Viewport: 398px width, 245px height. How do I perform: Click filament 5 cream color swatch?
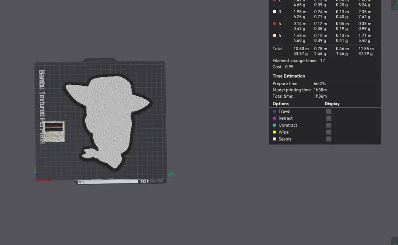point(274,35)
